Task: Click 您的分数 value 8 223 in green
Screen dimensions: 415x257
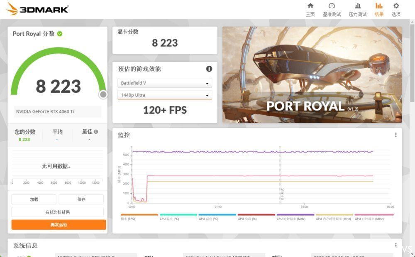Action: (x=24, y=139)
